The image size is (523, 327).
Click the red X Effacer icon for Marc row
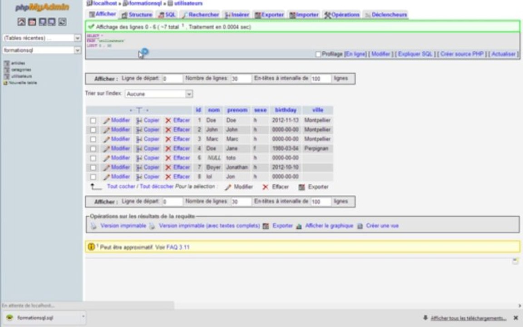click(168, 139)
